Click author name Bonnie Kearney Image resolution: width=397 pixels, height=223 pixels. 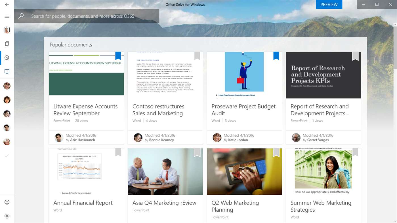point(161,140)
